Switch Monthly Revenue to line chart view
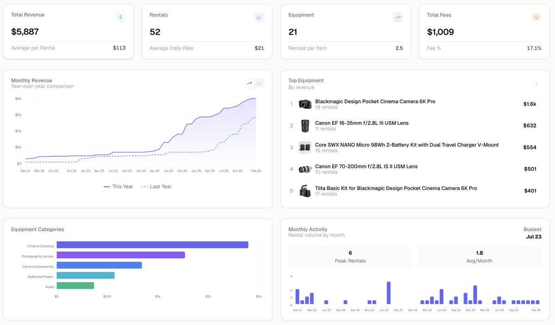The width and height of the screenshot is (555, 325). pyautogui.click(x=250, y=83)
